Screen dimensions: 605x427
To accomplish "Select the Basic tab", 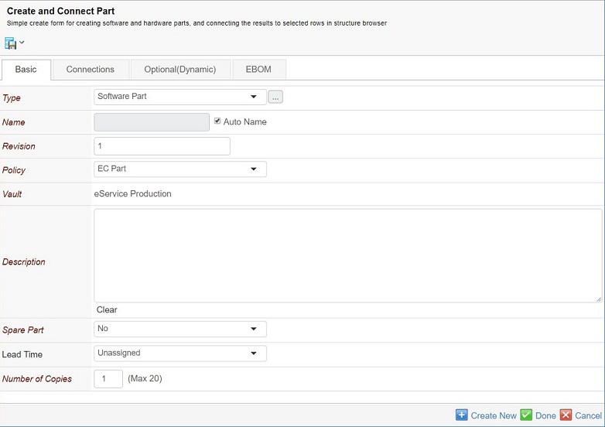I will click(26, 70).
